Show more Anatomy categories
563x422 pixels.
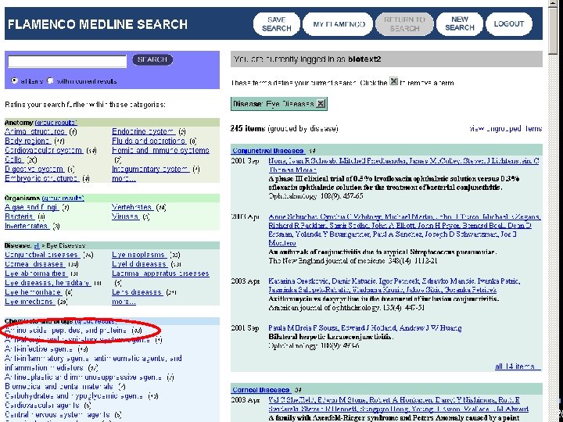[x=124, y=178]
